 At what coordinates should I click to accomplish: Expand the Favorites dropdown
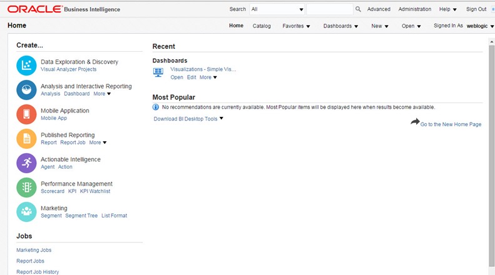pos(296,26)
